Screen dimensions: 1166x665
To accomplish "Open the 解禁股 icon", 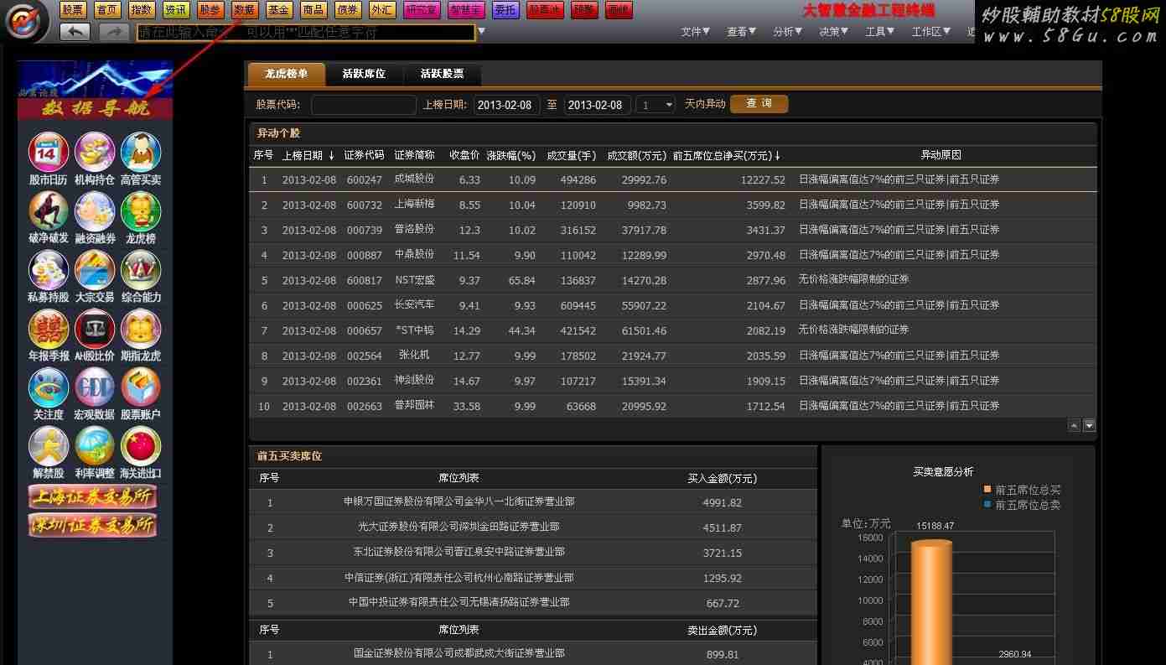I will pos(49,446).
